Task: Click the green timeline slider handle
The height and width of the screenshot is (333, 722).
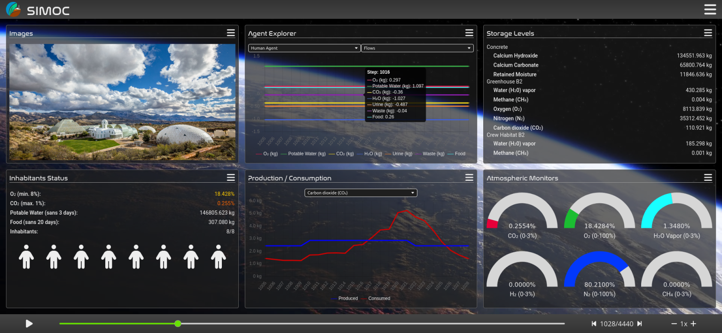Action: coord(178,324)
